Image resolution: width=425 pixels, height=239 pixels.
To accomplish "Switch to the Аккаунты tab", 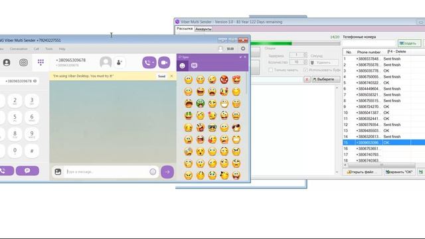I will pyautogui.click(x=203, y=29).
